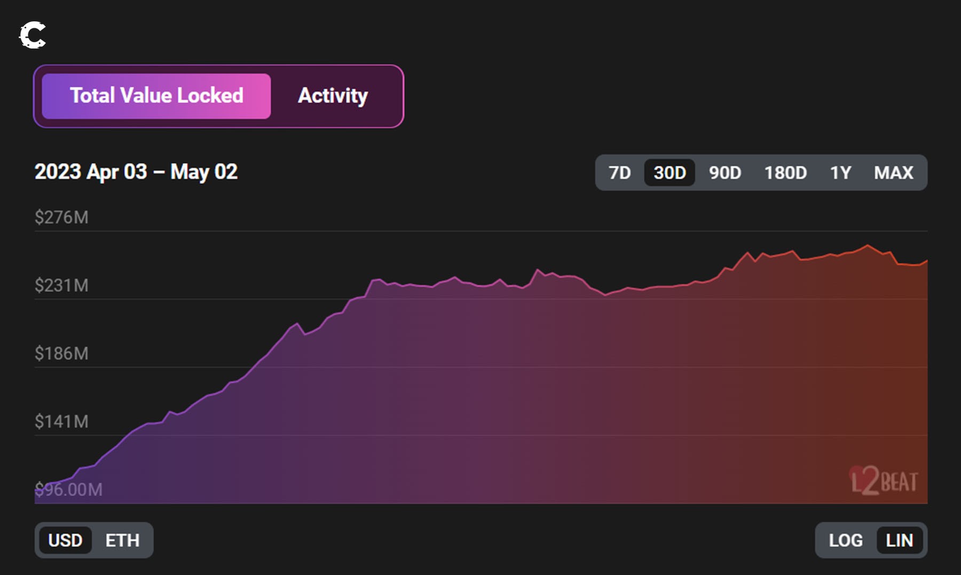Select the 30D time range
Viewport: 961px width, 575px height.
[669, 172]
